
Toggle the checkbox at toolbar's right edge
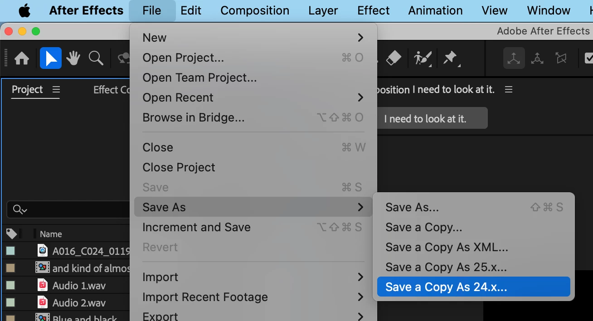pyautogui.click(x=588, y=58)
